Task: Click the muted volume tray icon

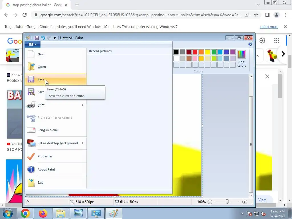Action: click(263, 214)
